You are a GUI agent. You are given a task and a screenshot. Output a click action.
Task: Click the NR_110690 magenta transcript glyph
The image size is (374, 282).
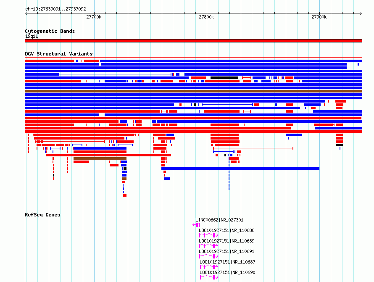tap(209, 277)
